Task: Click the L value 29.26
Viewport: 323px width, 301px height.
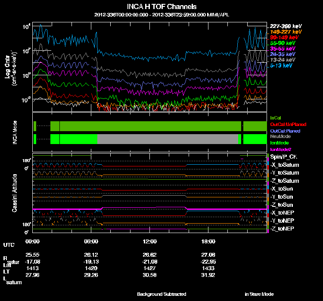Action: coord(91,275)
